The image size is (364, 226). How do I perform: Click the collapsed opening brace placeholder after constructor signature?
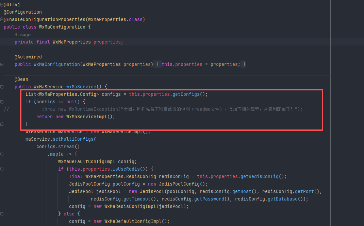[157, 64]
